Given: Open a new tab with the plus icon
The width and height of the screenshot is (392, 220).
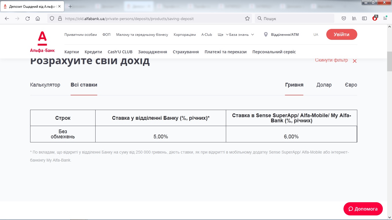Looking at the screenshot, I should click(x=70, y=6).
